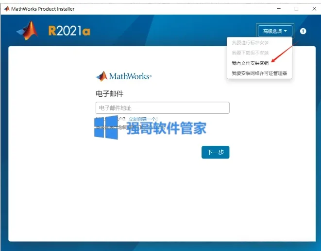Click the 下一步 next button
This screenshot has width=321, height=251.
[215, 152]
